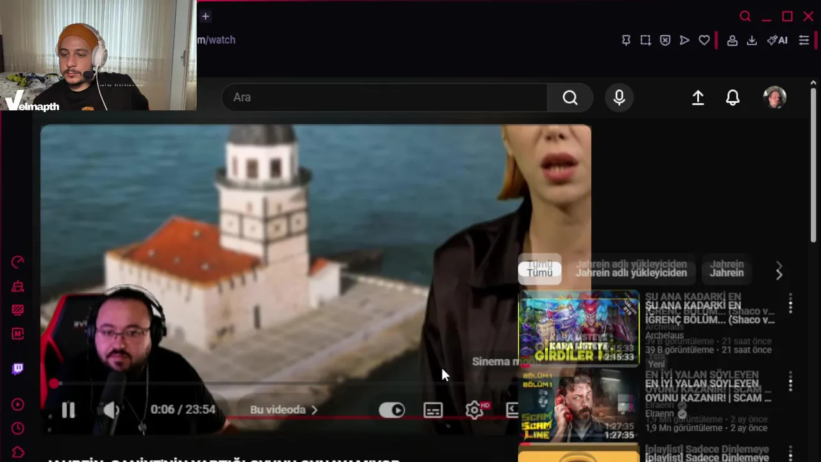Viewport: 821px width, 462px height.
Task: Open the AI assistant button
Action: click(777, 40)
